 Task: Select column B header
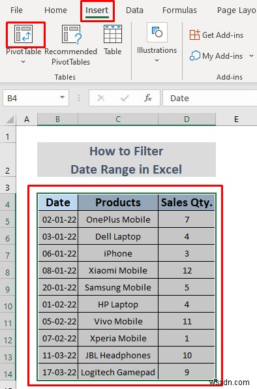point(57,119)
